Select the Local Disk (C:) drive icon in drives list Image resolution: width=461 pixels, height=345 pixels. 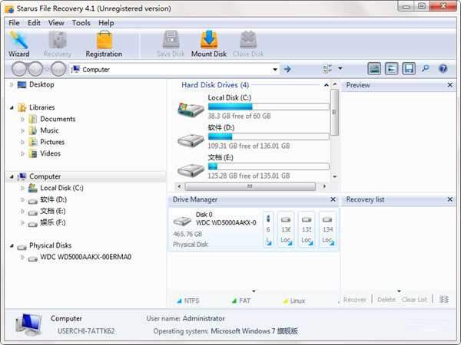(x=191, y=110)
